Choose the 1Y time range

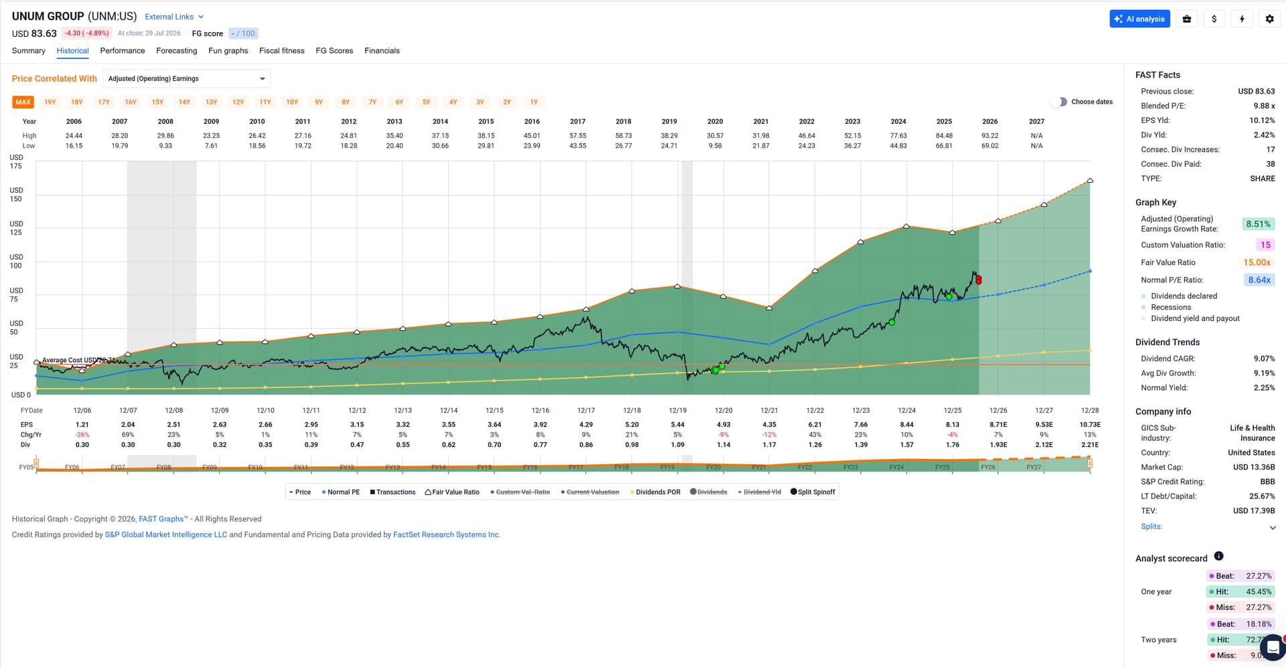(534, 102)
